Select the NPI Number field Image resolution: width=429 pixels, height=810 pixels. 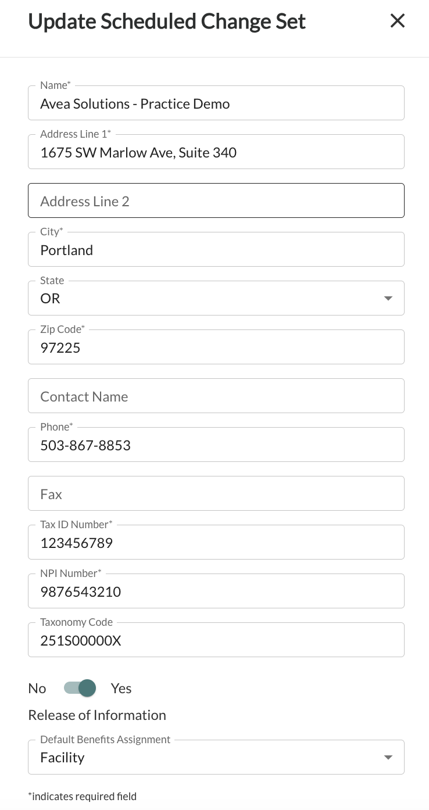point(216,592)
